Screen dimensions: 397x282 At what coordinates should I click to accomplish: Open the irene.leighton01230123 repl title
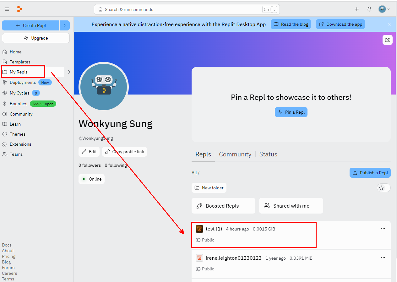234,258
